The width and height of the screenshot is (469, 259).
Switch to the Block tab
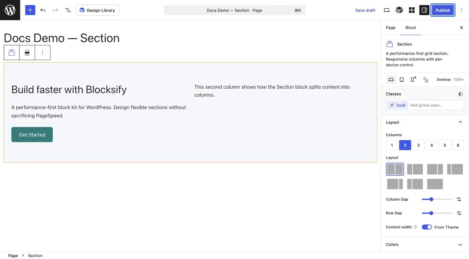411,28
